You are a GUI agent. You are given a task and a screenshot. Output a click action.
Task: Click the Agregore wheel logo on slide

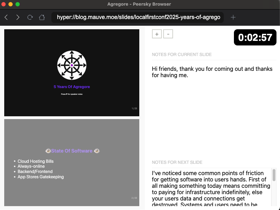click(x=72, y=65)
